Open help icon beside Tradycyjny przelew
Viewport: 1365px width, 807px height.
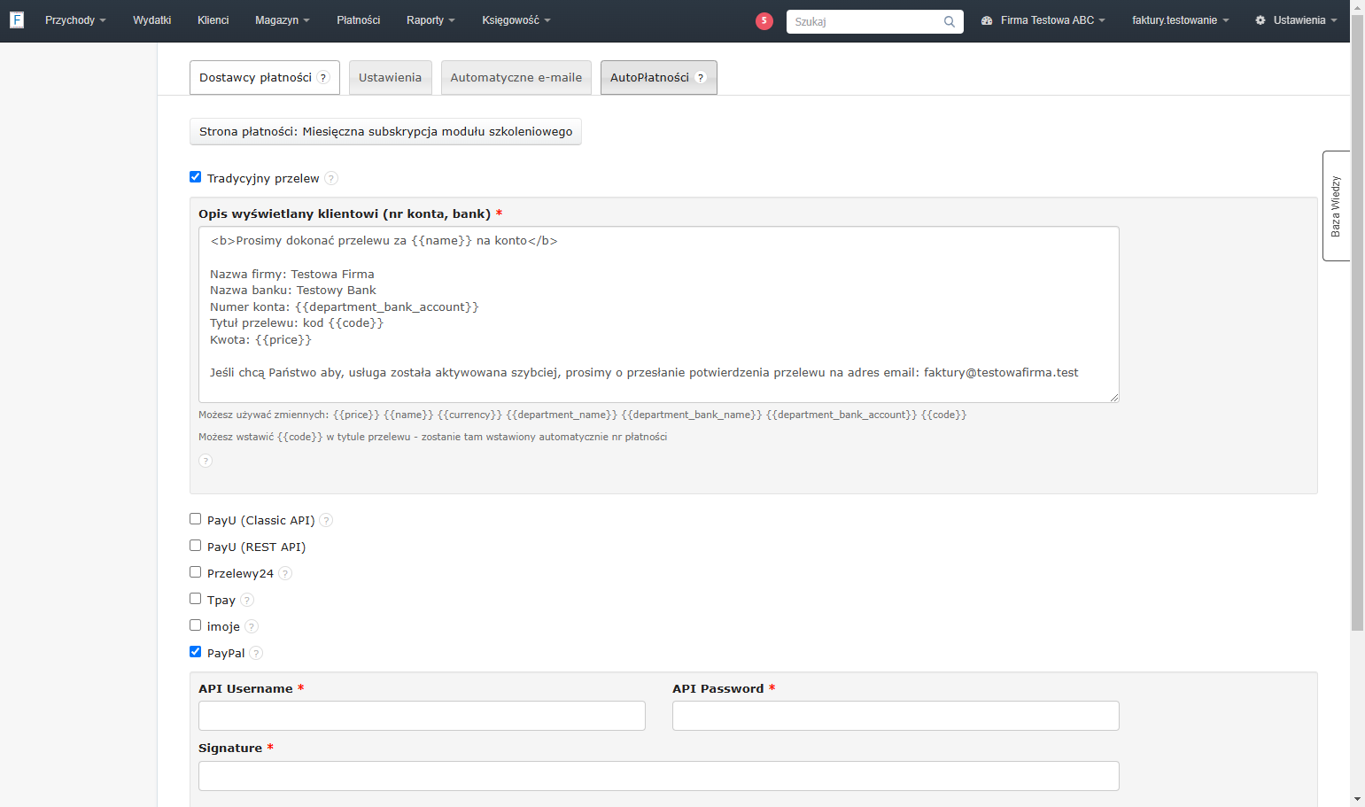coord(331,178)
